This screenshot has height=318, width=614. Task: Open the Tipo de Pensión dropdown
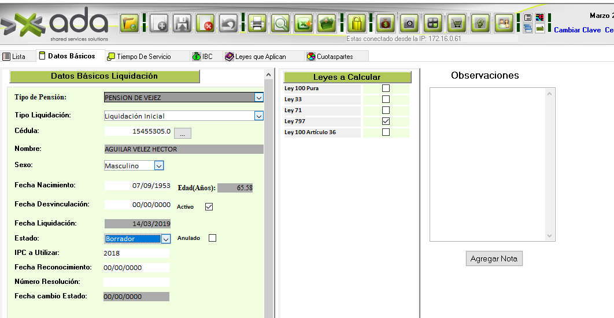258,98
